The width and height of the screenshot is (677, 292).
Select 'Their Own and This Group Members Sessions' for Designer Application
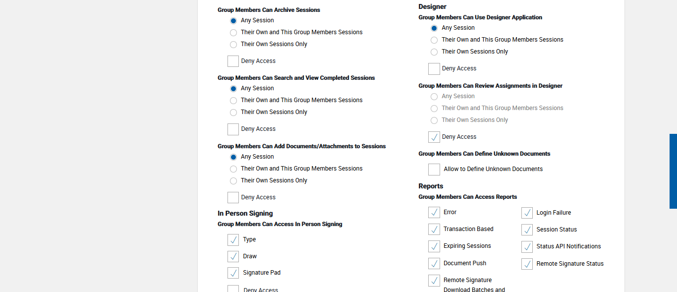pos(434,40)
